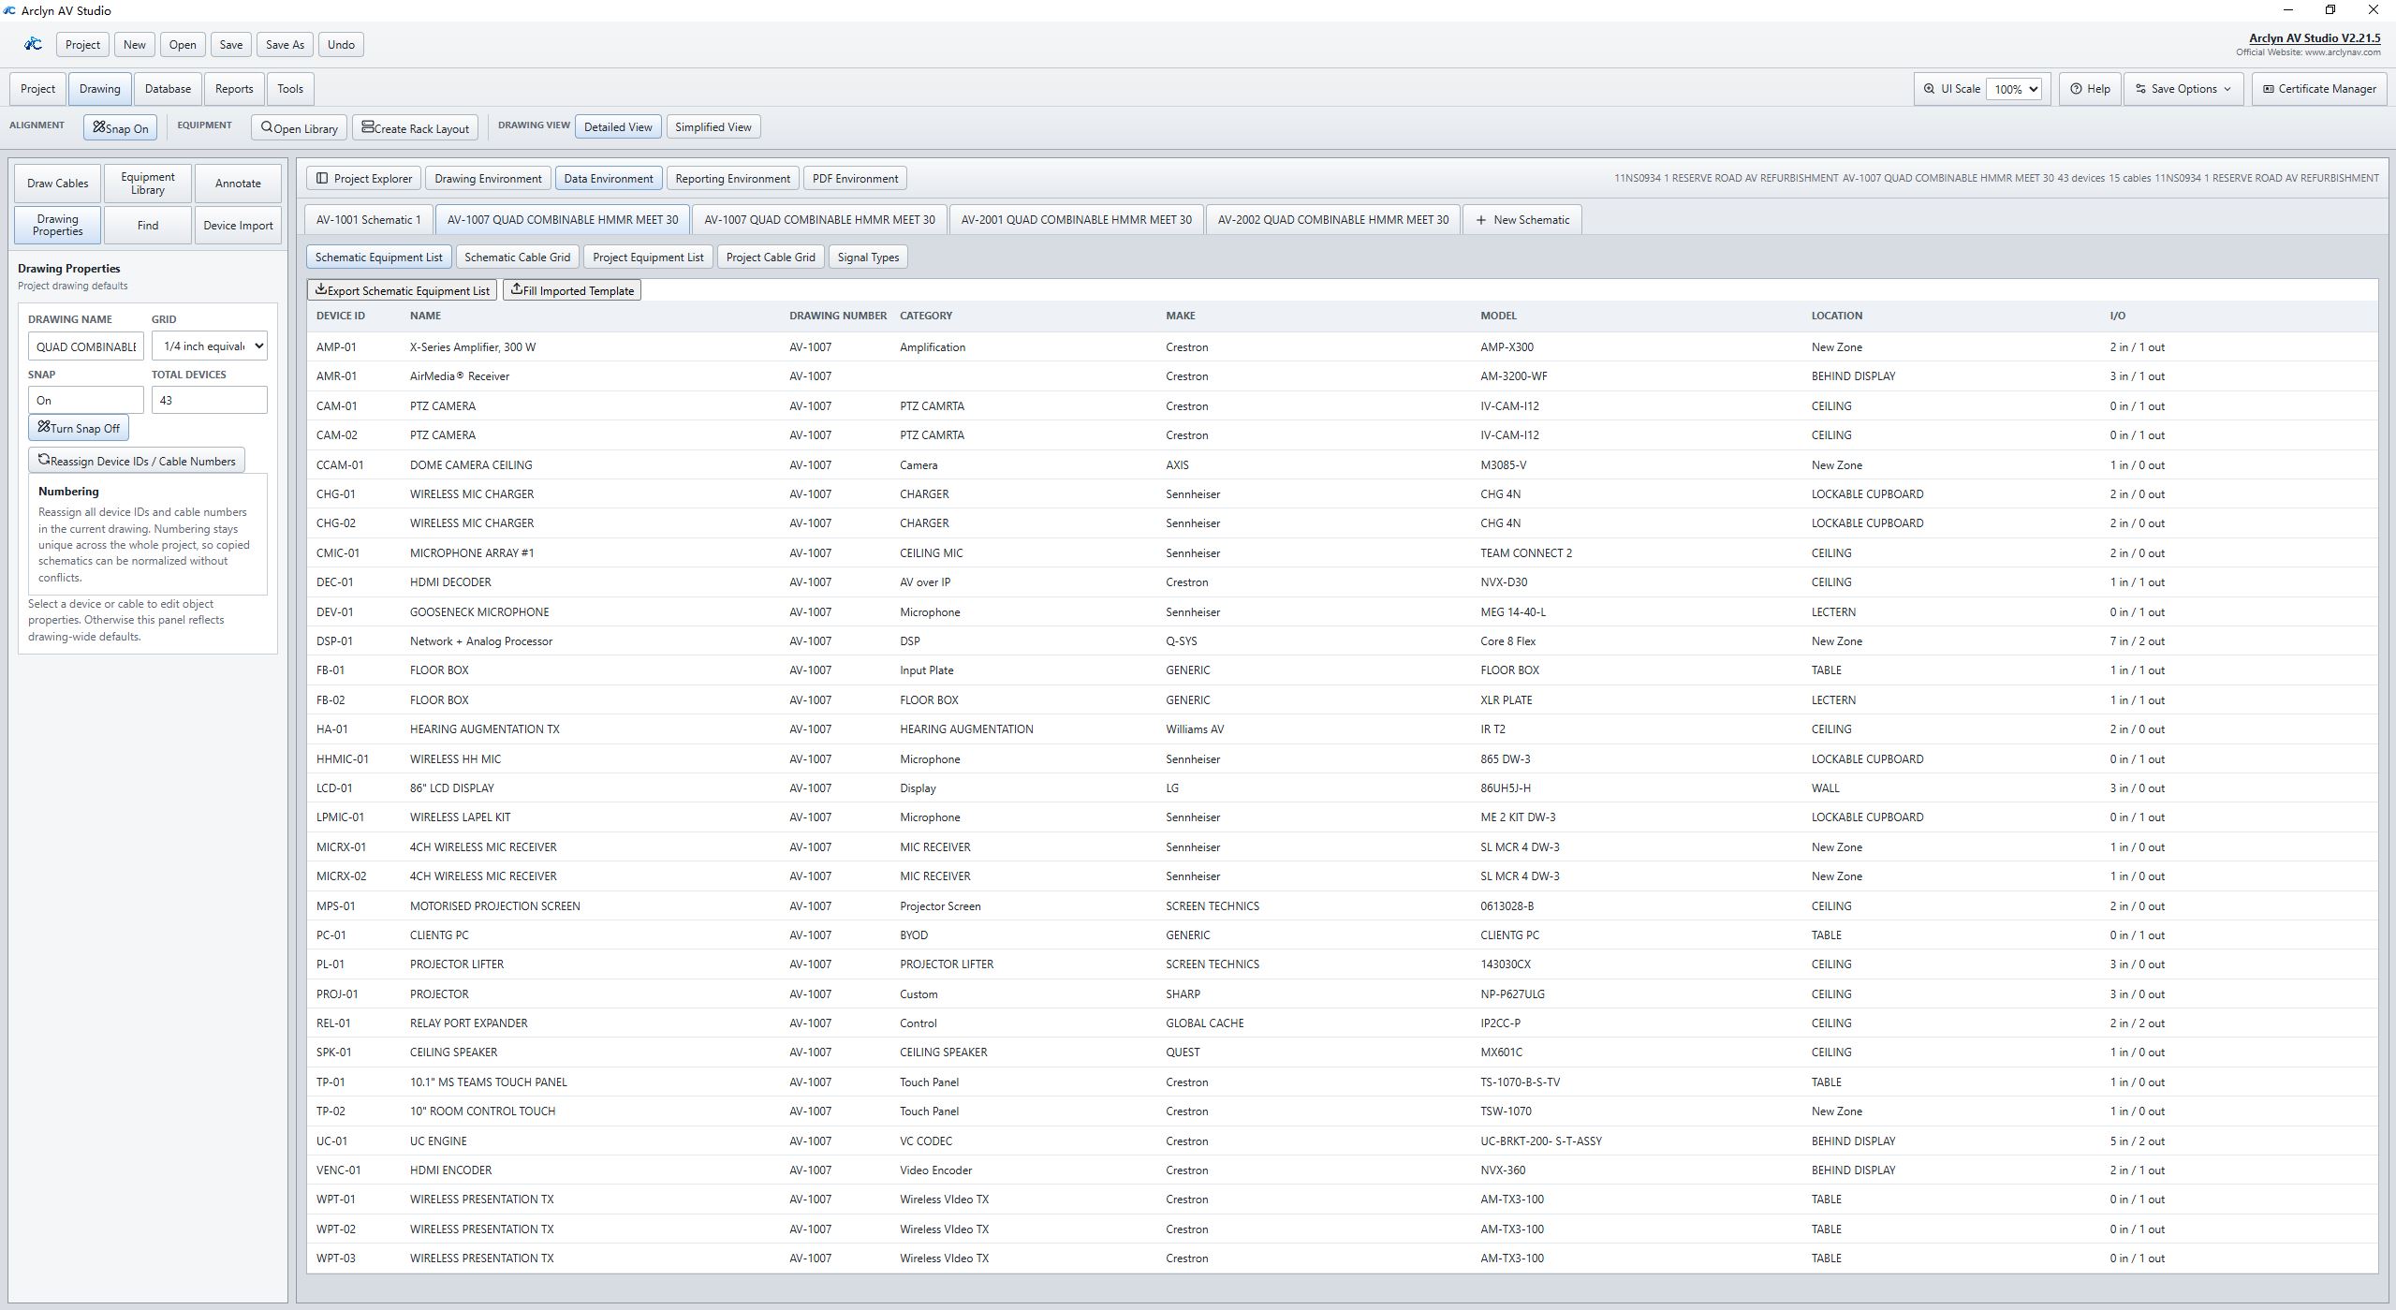Switch to PDF Environment

pos(855,179)
